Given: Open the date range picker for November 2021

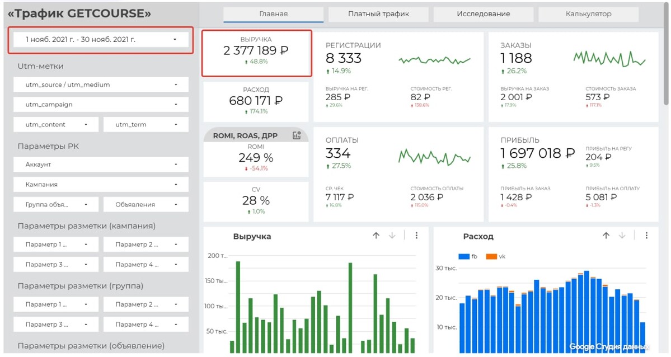Looking at the screenshot, I should [101, 39].
